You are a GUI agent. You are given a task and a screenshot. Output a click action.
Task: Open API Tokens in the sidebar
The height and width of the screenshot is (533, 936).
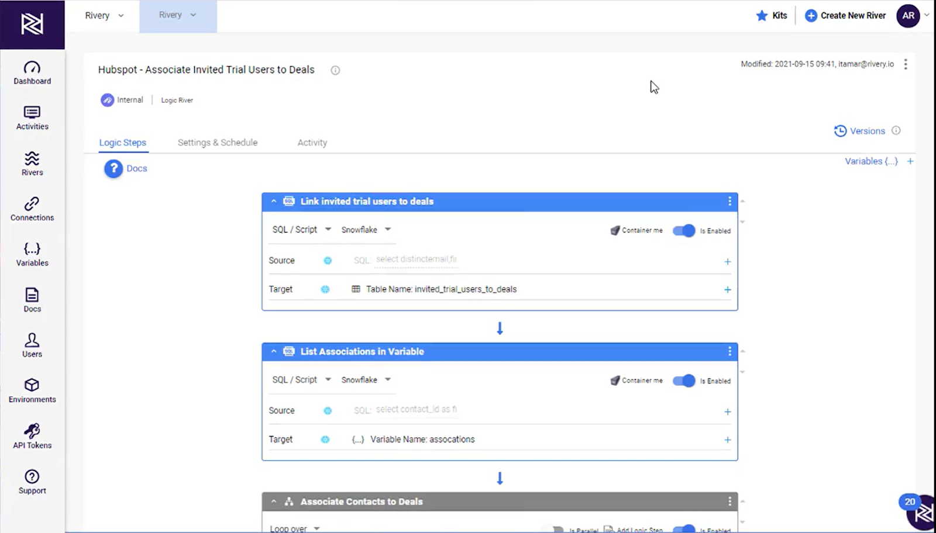[32, 437]
